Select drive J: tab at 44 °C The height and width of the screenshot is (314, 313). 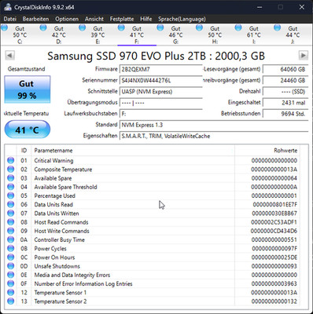point(293,35)
